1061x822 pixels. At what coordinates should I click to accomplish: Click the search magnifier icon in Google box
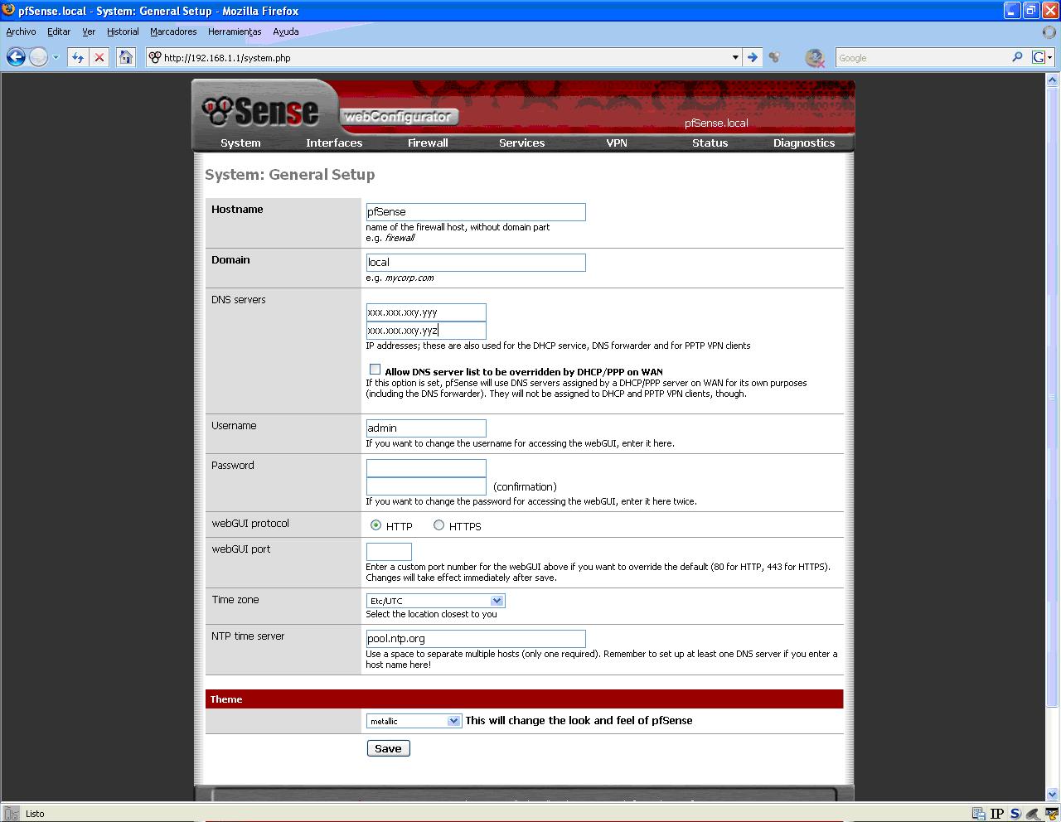1017,57
